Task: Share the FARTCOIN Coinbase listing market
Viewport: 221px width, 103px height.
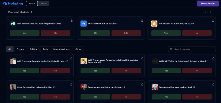Action: click(x=213, y=58)
